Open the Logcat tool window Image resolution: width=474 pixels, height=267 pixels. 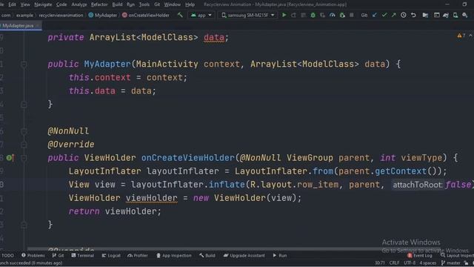pos(111,255)
